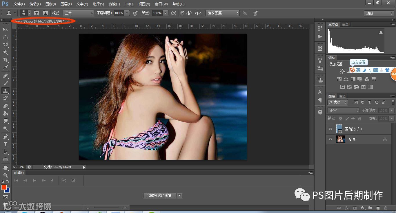Select the Hand tool

point(5,168)
